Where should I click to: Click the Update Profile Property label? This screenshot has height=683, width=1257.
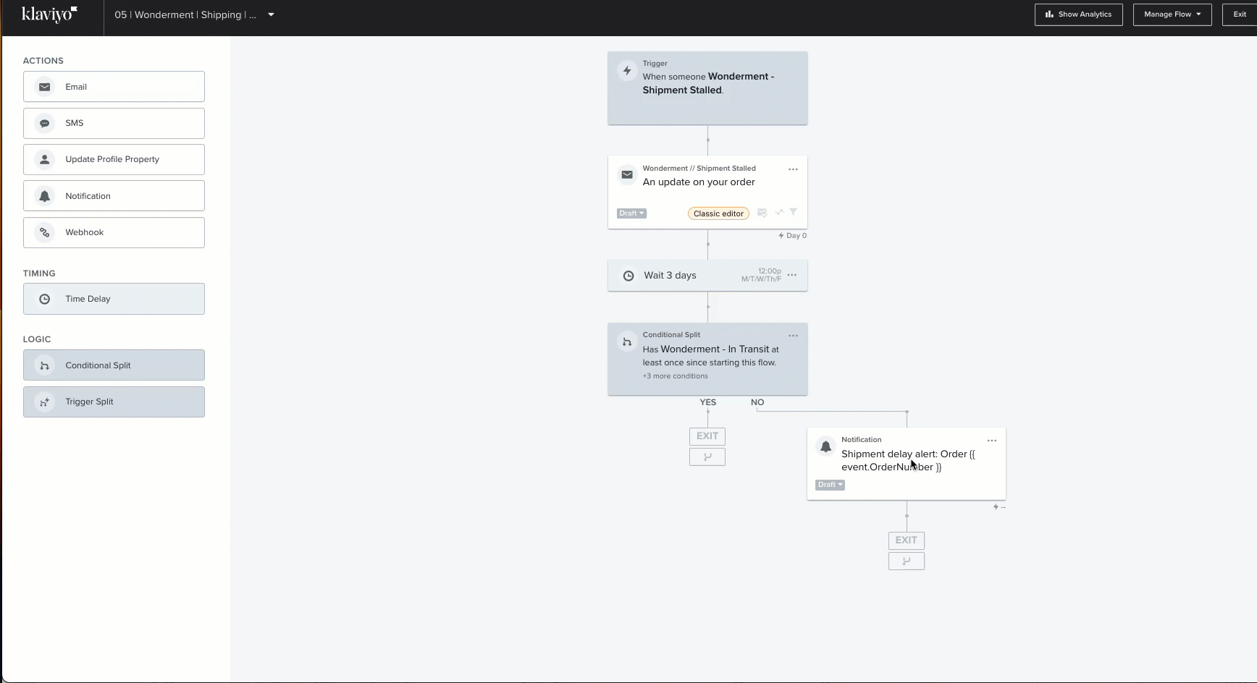tap(112, 159)
